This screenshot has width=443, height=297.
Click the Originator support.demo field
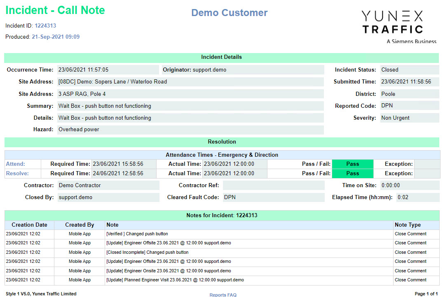pos(243,70)
